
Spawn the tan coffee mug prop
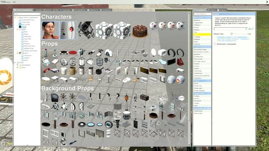pyautogui.click(x=73, y=70)
